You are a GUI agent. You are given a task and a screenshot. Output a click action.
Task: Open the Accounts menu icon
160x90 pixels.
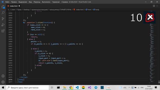(x=3, y=76)
